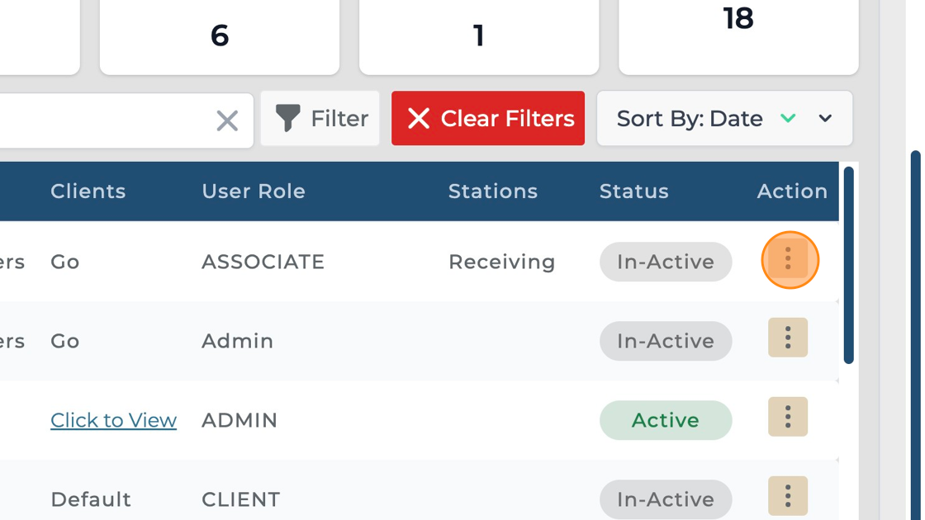The width and height of the screenshot is (925, 520).
Task: Open the kebab menu for the Active ADMIN row
Action: [788, 417]
